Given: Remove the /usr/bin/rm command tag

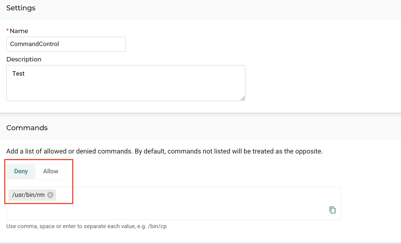Looking at the screenshot, I should click(50, 195).
